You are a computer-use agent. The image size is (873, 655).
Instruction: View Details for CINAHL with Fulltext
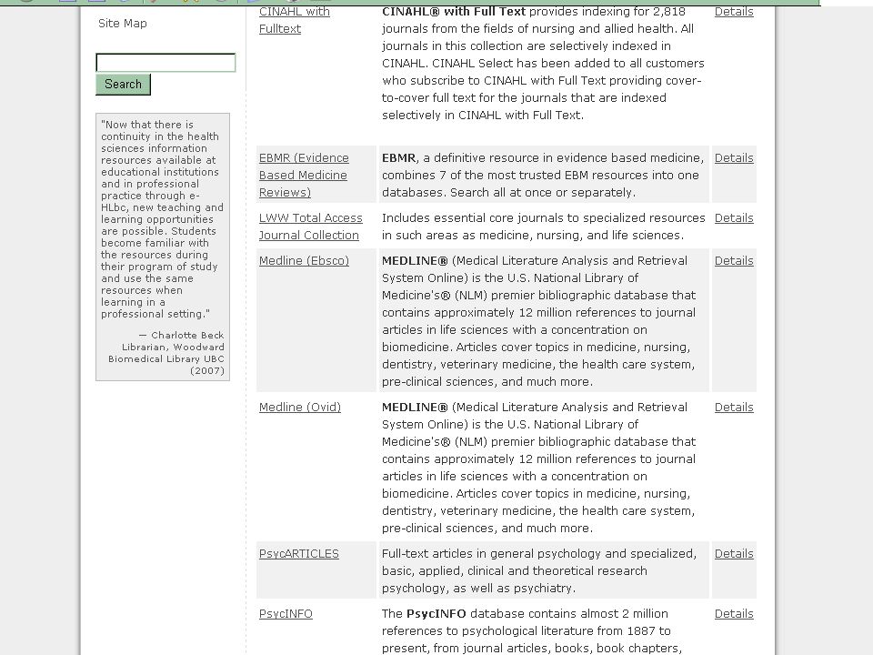pyautogui.click(x=734, y=12)
